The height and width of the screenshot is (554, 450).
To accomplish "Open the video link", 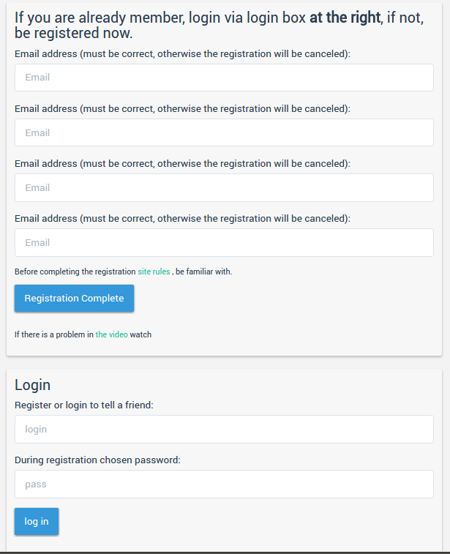I will [112, 334].
